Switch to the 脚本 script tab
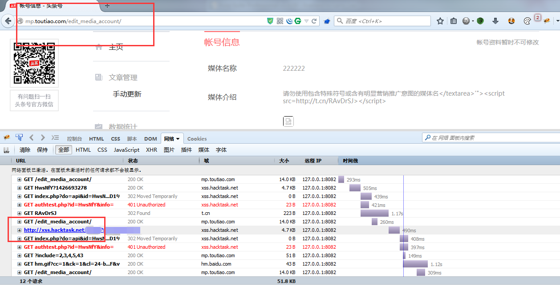 [132, 139]
